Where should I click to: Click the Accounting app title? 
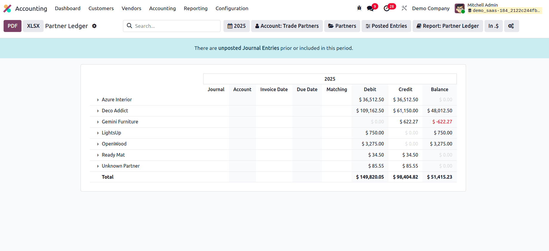click(31, 8)
